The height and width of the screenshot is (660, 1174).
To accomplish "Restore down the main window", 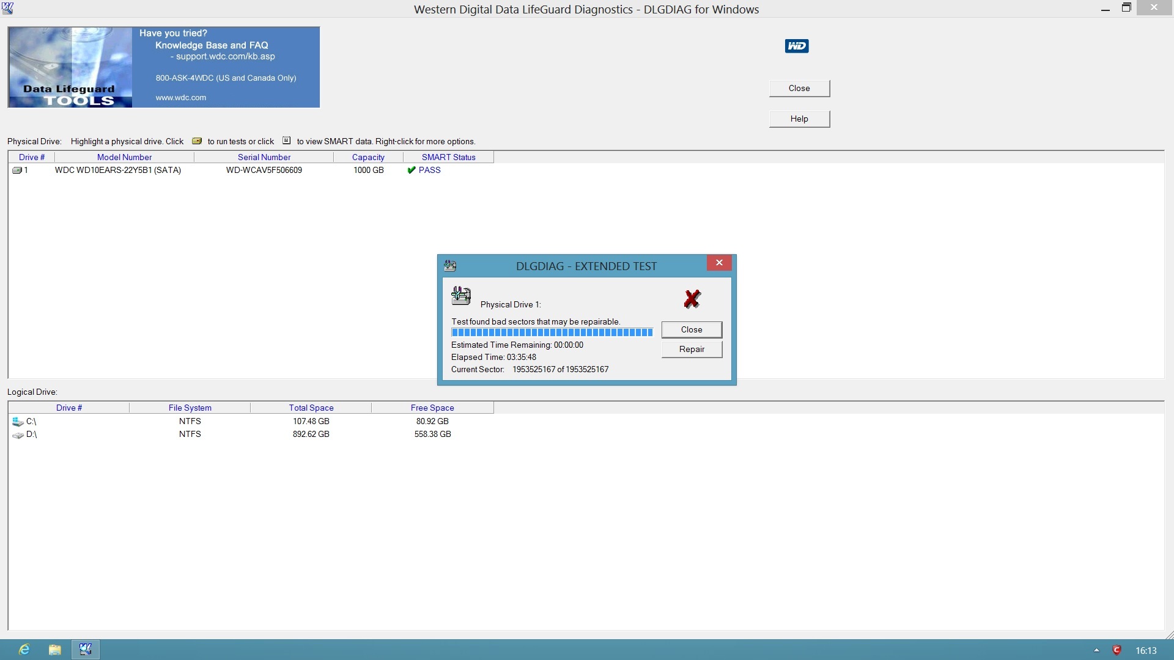I will (1126, 8).
